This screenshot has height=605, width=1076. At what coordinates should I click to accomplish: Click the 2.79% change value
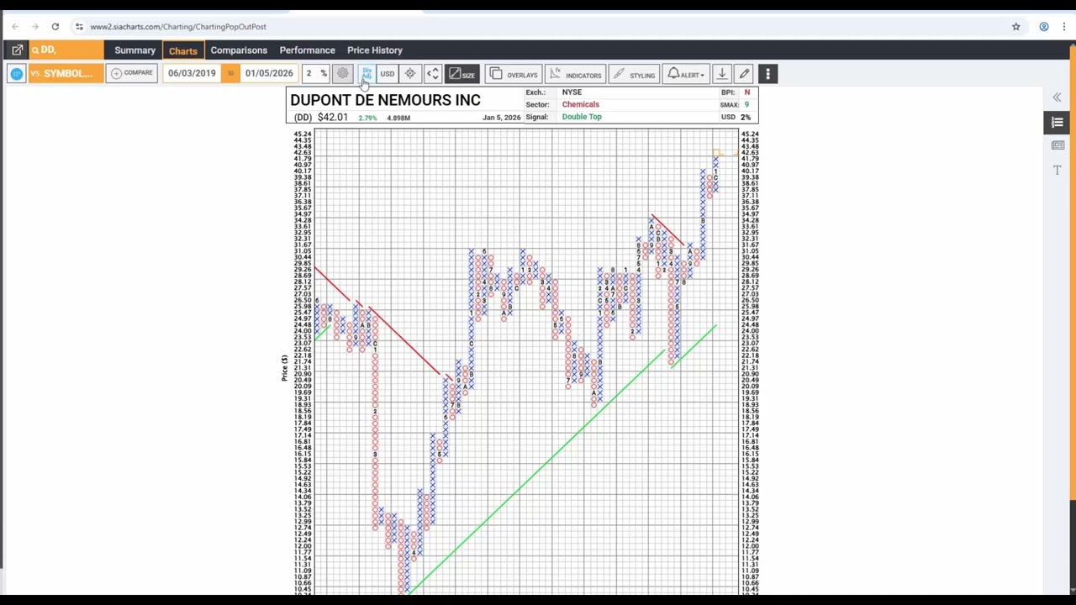(367, 118)
